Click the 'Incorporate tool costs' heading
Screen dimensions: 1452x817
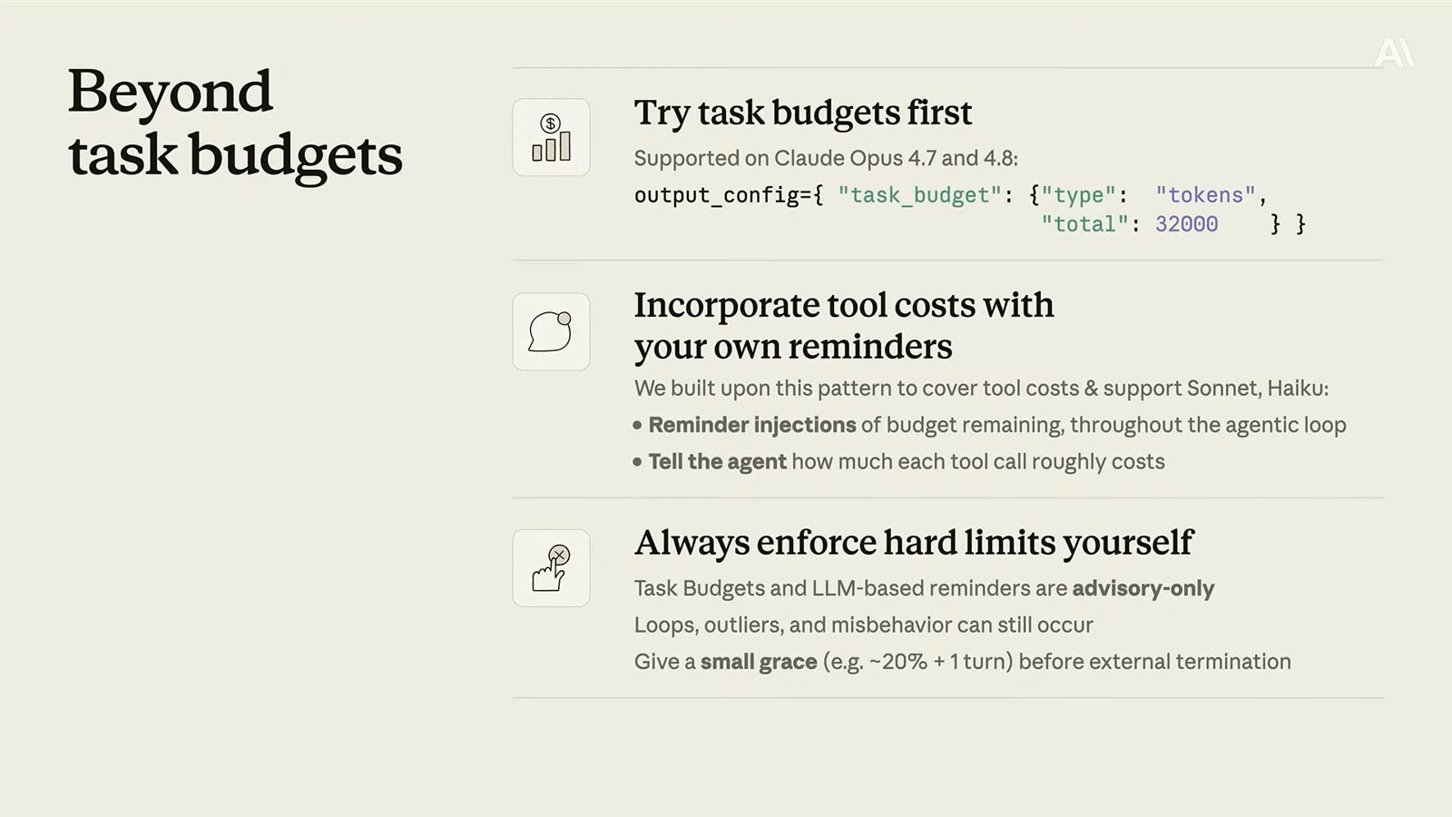point(843,325)
